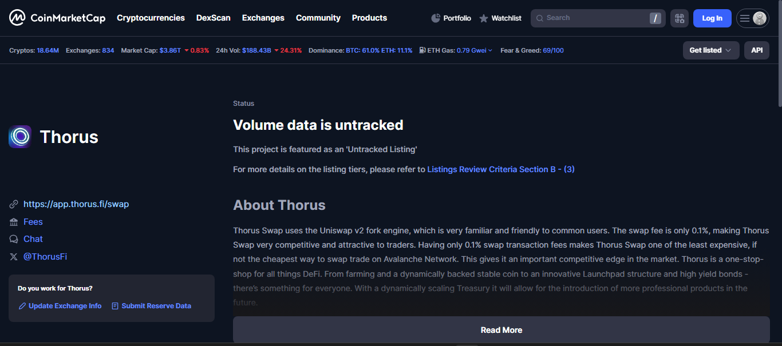Click the Exchanges 834 value
The width and height of the screenshot is (782, 346).
tap(108, 50)
